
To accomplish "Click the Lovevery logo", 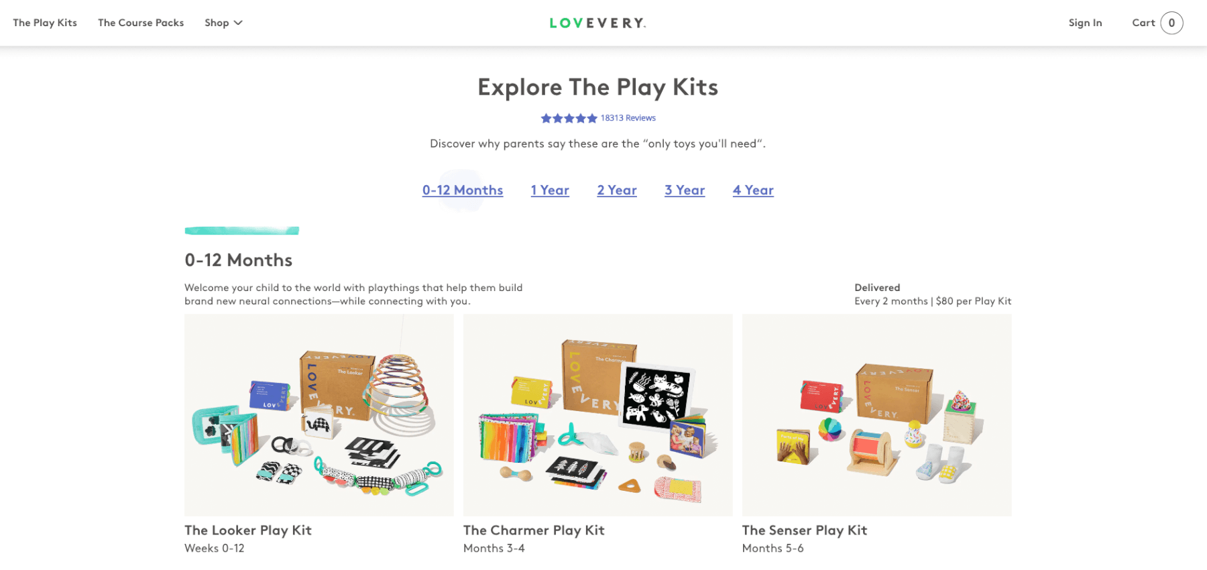I will (597, 23).
